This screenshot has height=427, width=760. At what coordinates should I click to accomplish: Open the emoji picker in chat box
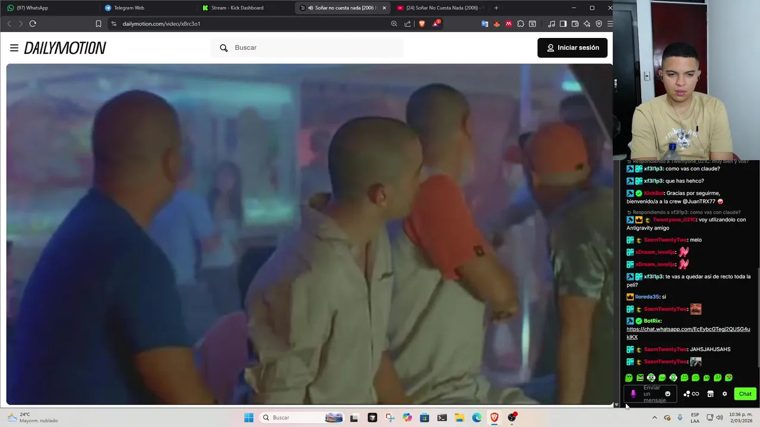(x=668, y=394)
